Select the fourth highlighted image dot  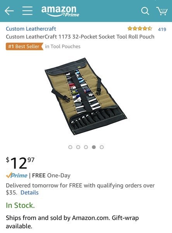pyautogui.click(x=94, y=147)
